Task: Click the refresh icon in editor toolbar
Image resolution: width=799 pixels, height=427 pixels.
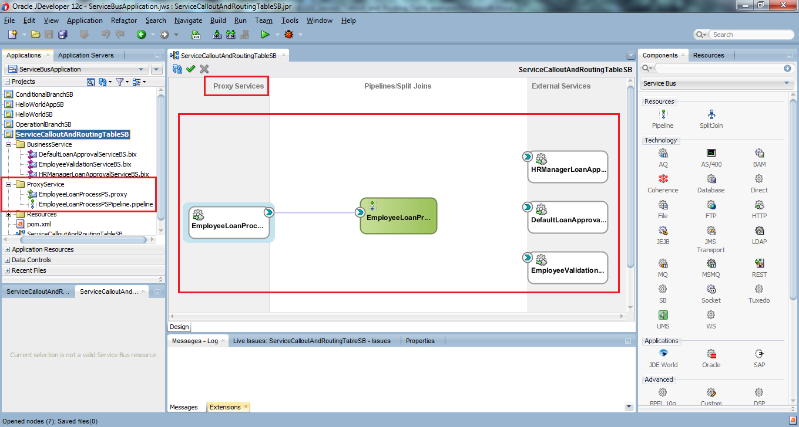Action: (x=177, y=69)
